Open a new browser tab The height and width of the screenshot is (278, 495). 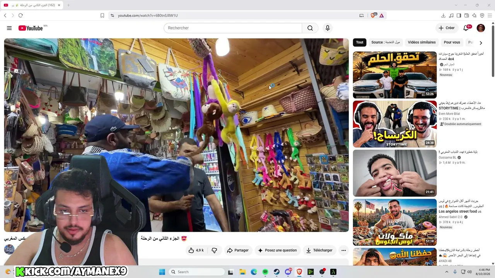pos(68,5)
